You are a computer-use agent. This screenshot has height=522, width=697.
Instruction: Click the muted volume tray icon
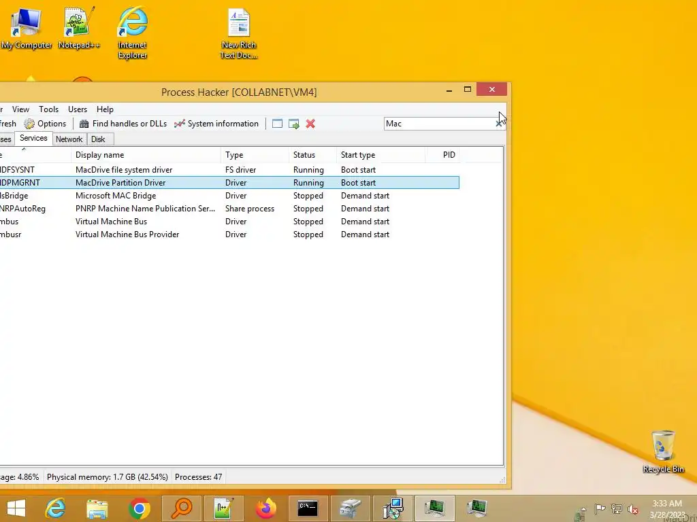[633, 508]
